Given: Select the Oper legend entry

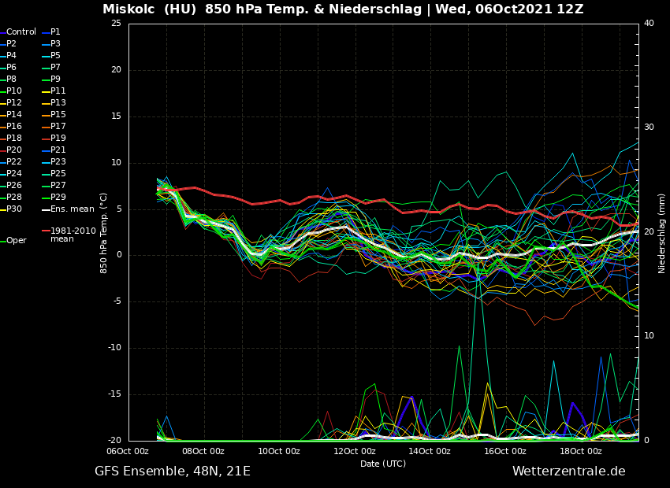Looking at the screenshot, I should [16, 241].
